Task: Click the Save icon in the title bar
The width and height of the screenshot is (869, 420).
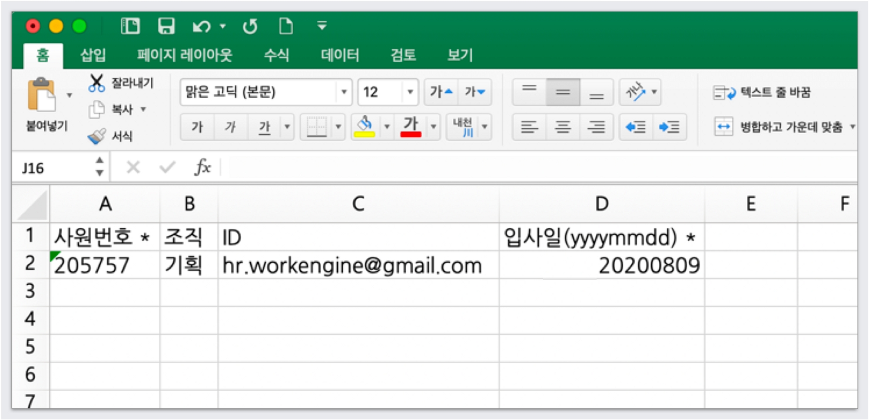Action: [x=166, y=26]
